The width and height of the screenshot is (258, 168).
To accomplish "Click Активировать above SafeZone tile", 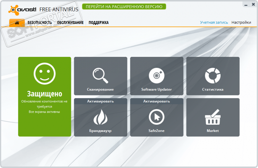I will click(x=157, y=101).
